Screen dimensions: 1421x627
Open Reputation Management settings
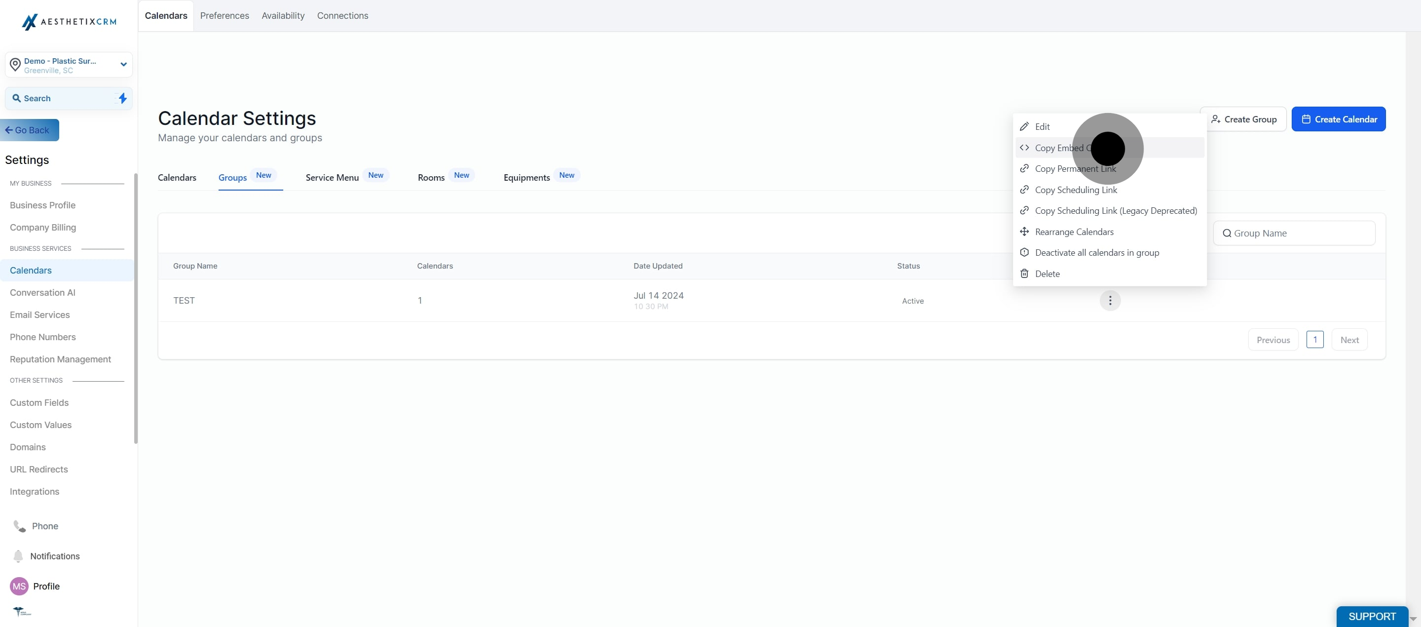[60, 359]
